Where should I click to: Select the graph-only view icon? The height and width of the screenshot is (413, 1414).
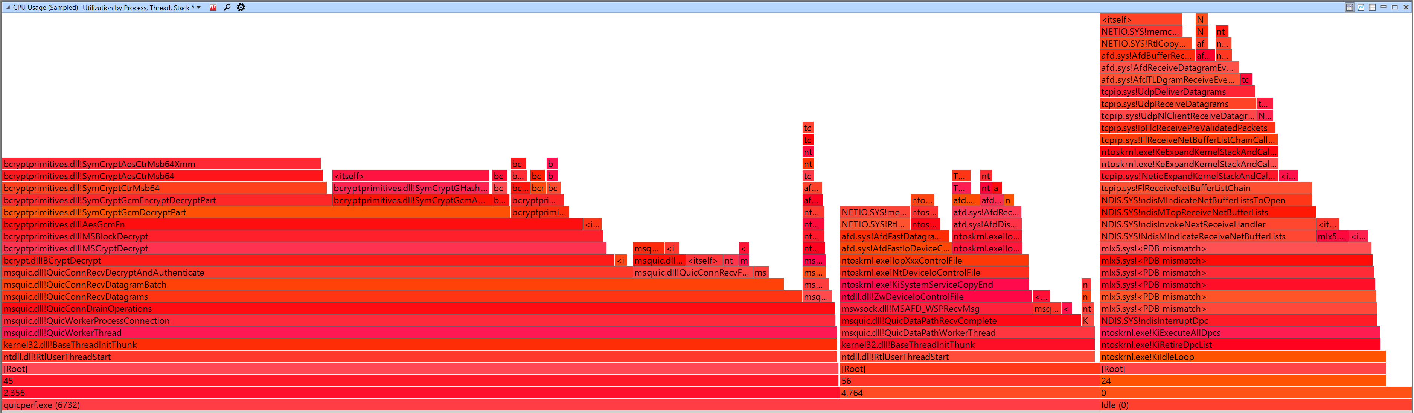1361,7
